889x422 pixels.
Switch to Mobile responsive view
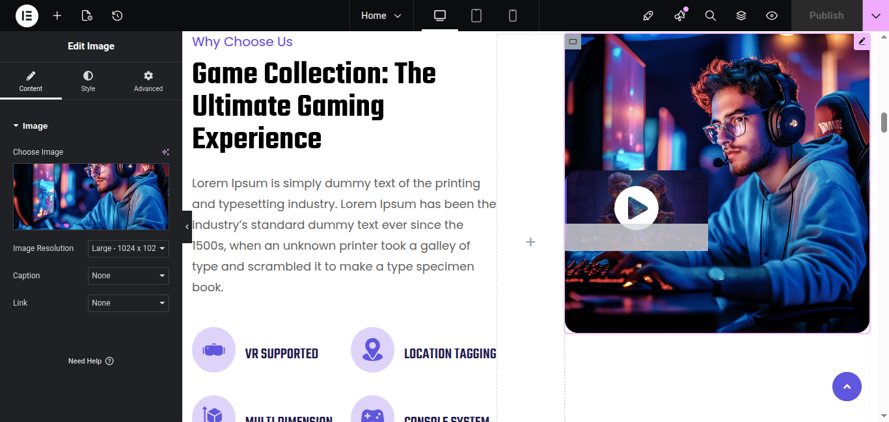(x=513, y=16)
